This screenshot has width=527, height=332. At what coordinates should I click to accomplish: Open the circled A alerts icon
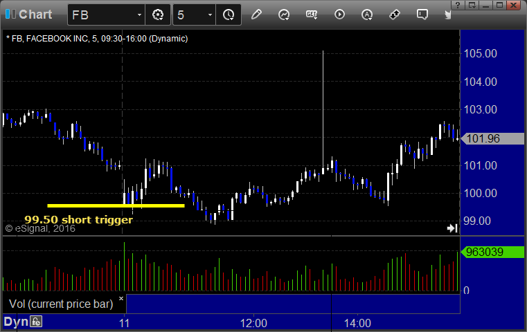pos(366,15)
